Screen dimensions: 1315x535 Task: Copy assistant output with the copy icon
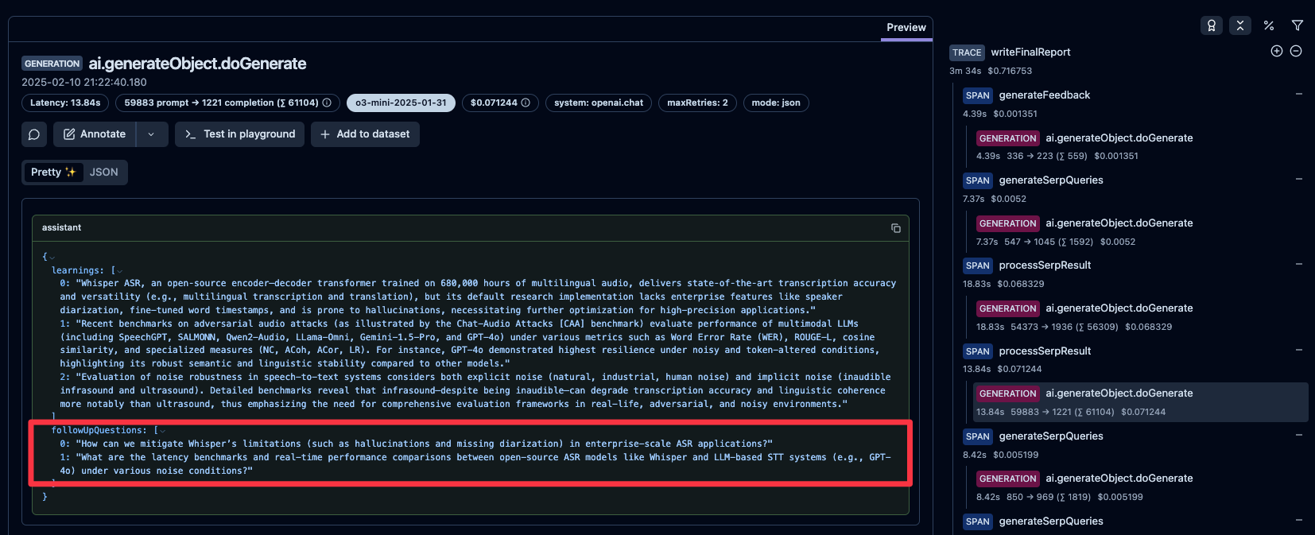click(x=896, y=228)
